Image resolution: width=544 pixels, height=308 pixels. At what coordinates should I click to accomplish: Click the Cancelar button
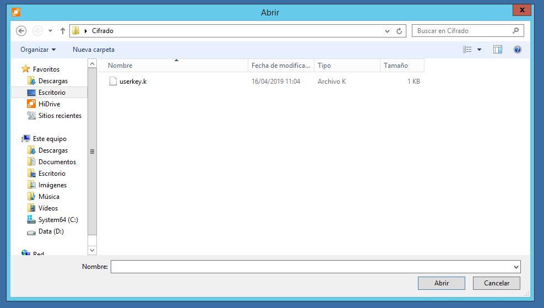497,283
